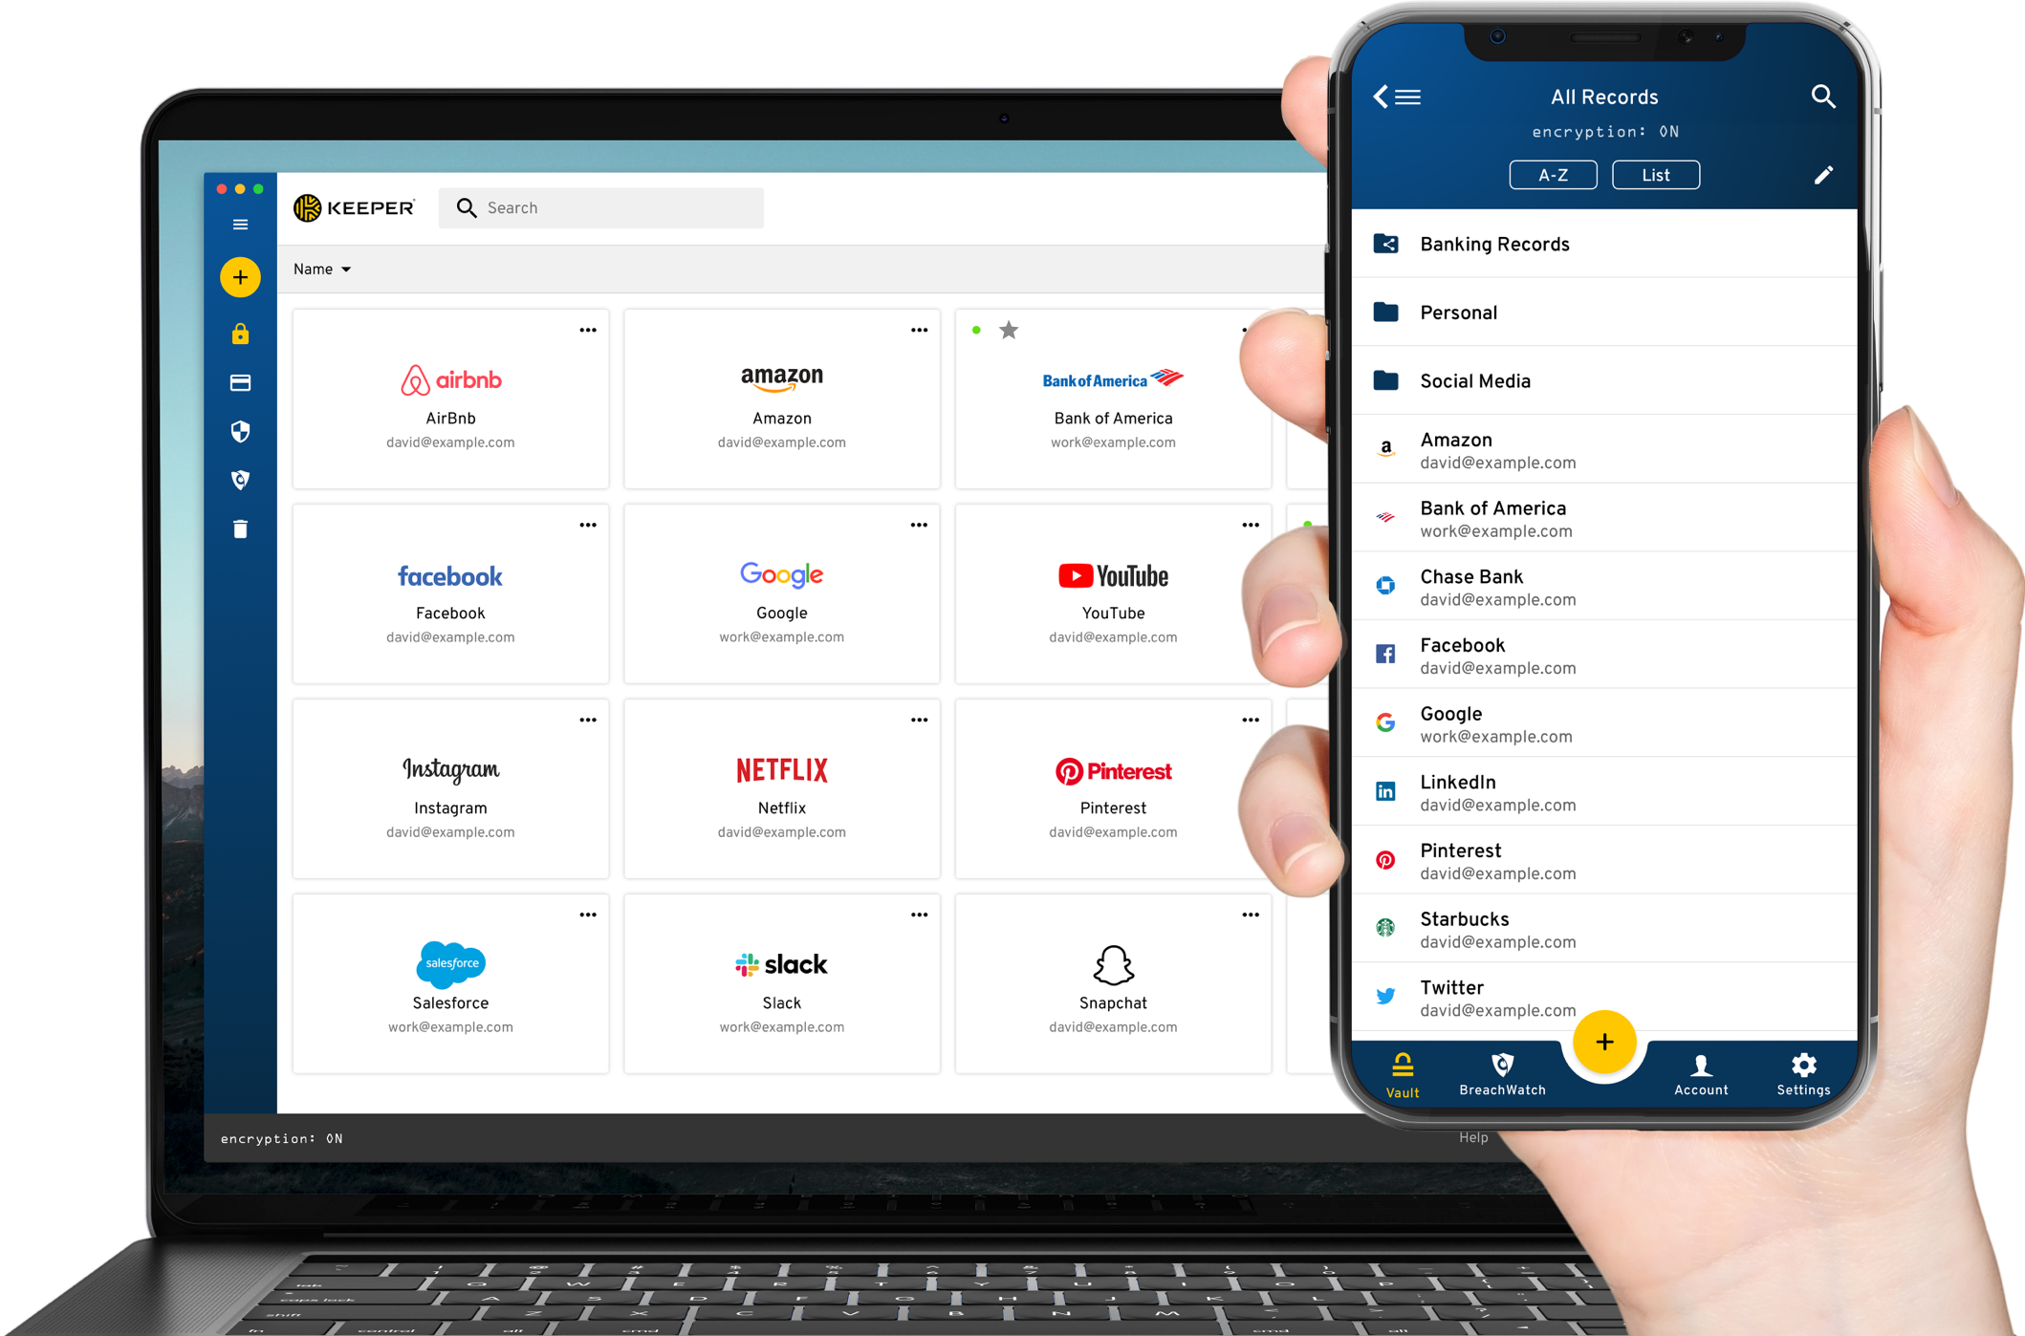Click the Banking Records folder expander
This screenshot has height=1336, width=2025.
[1386, 245]
